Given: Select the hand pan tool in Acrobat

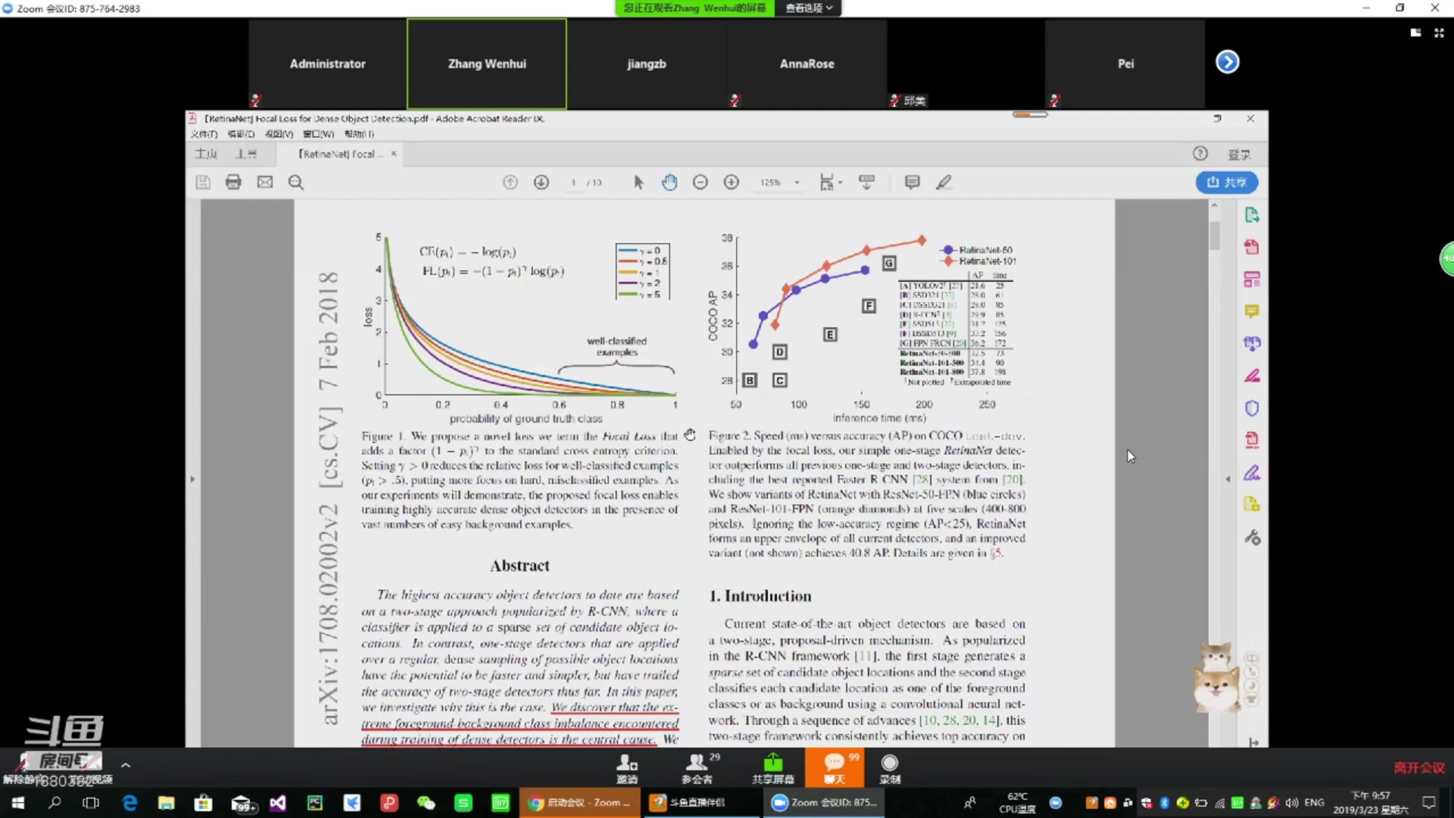Looking at the screenshot, I should [669, 183].
